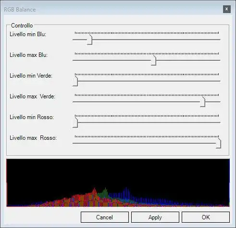Click the 'Livello min Blu:' label
This screenshot has height=228, width=236.
[28, 34]
